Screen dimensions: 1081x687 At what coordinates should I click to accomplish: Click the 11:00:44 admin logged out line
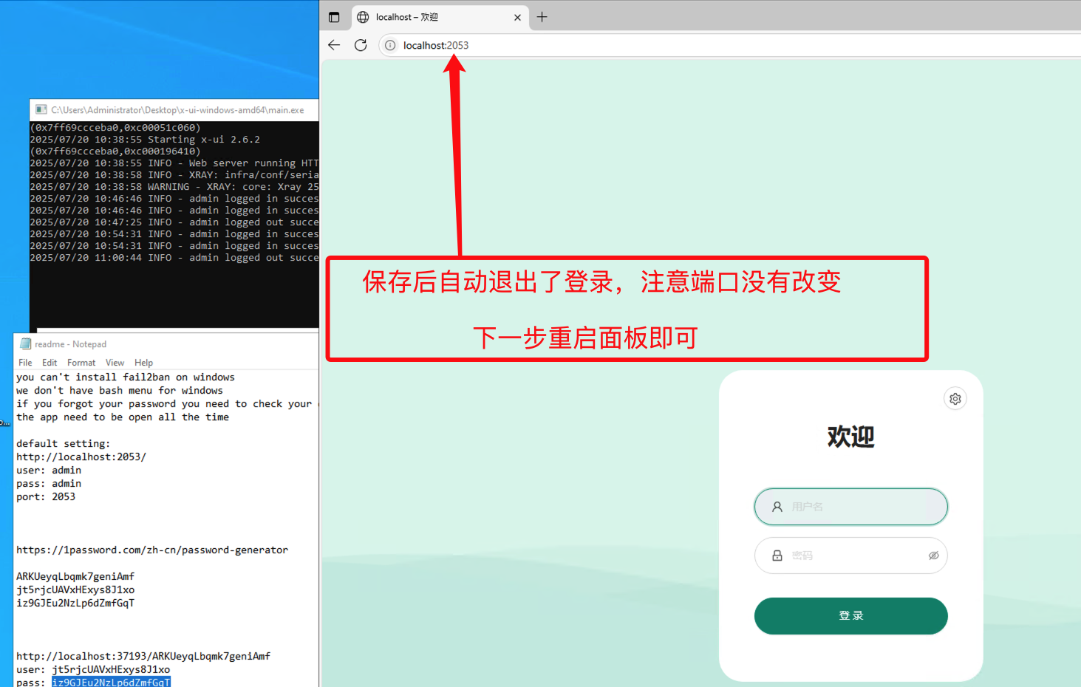(174, 258)
